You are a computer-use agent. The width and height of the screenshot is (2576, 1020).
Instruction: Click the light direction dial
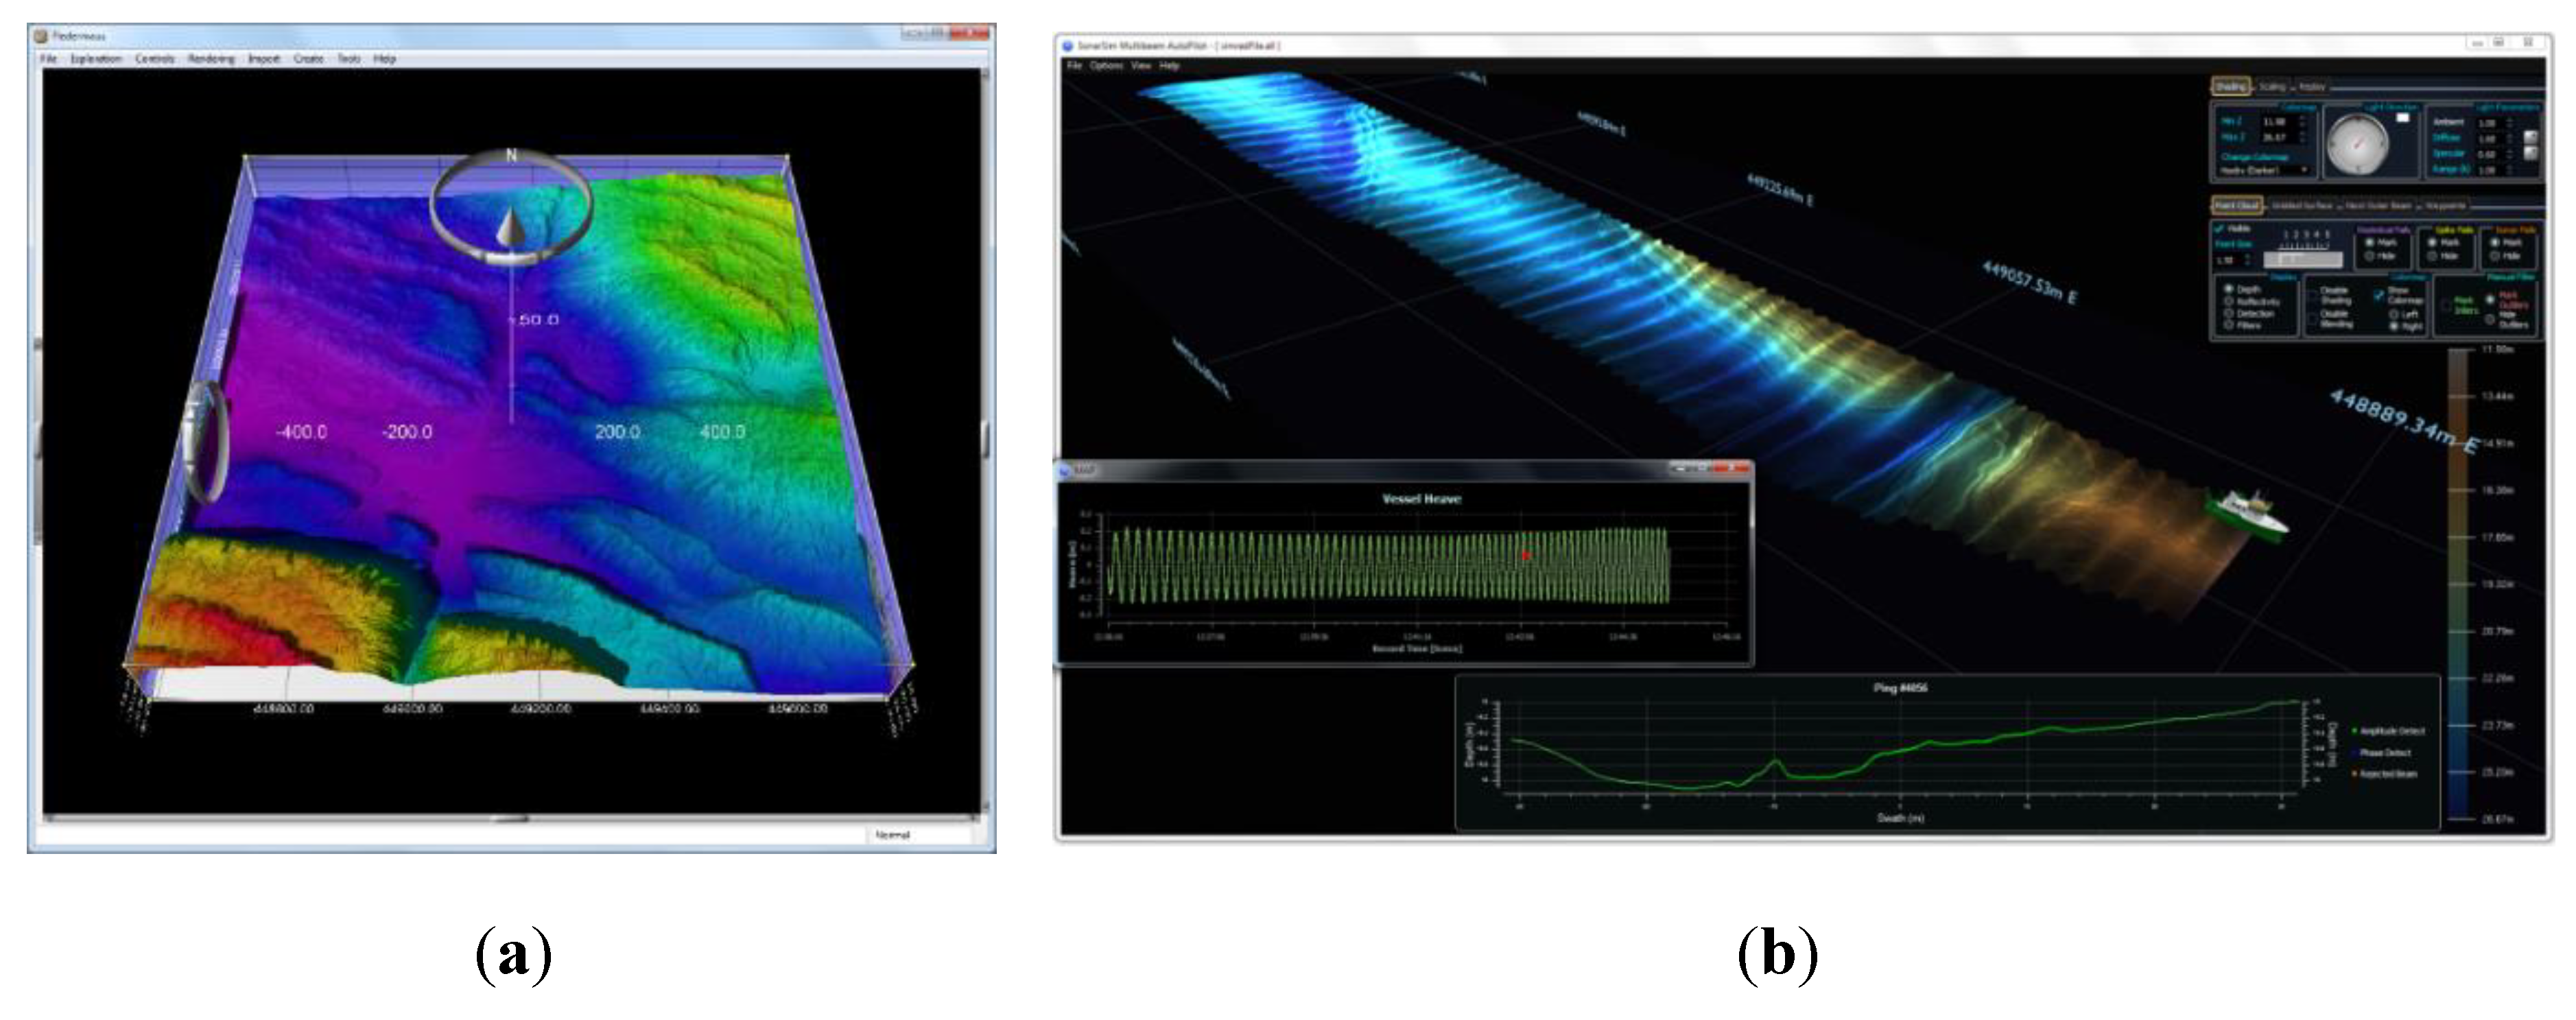point(2358,144)
